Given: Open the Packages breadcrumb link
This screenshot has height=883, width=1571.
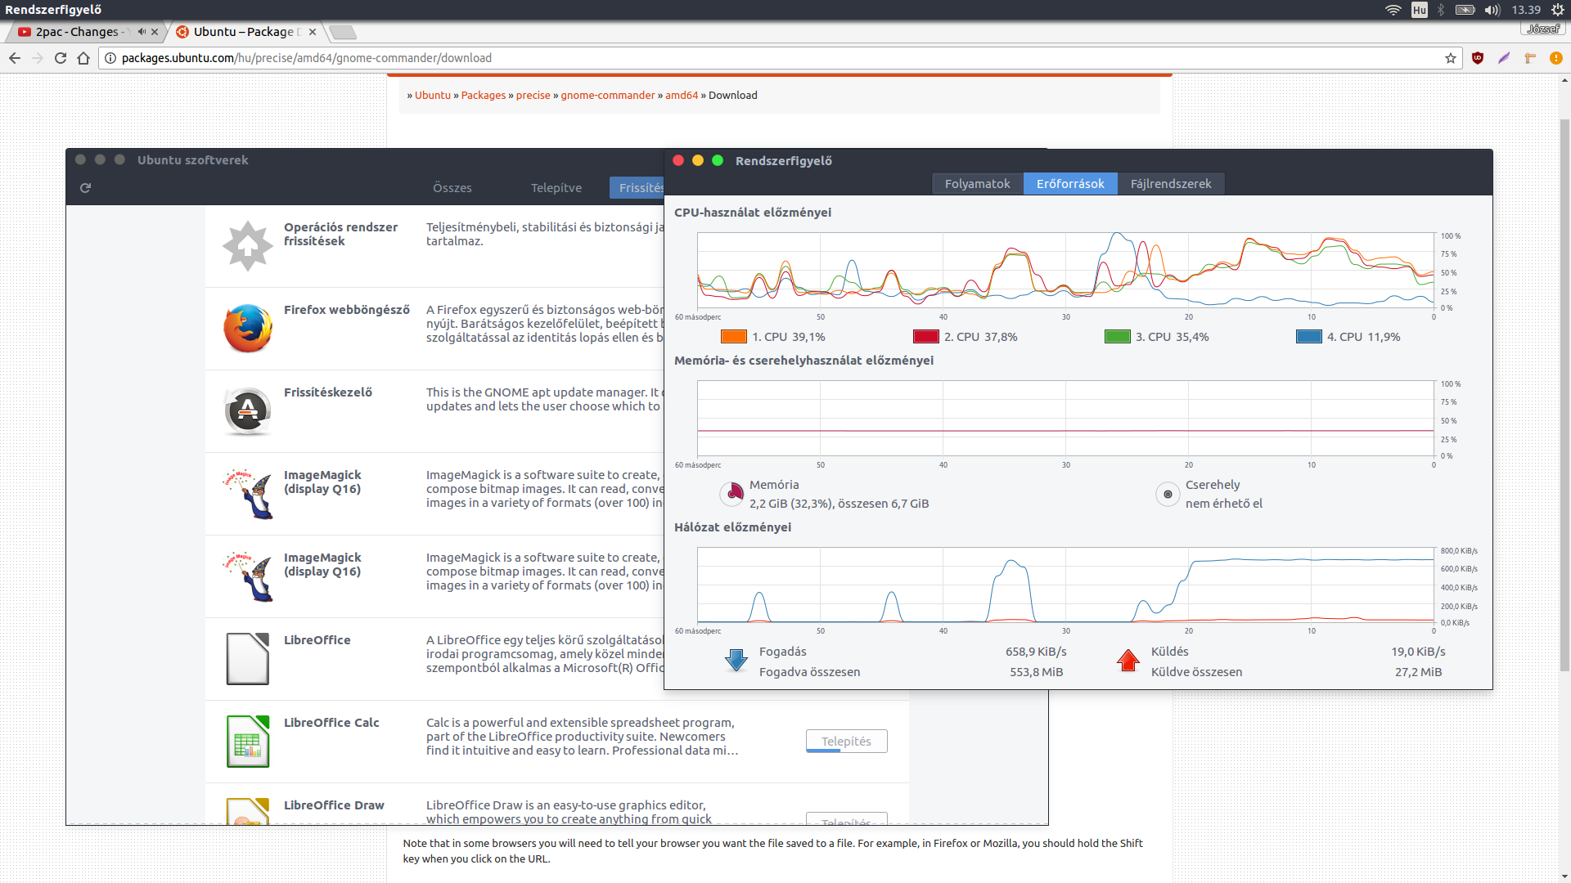Looking at the screenshot, I should point(484,96).
